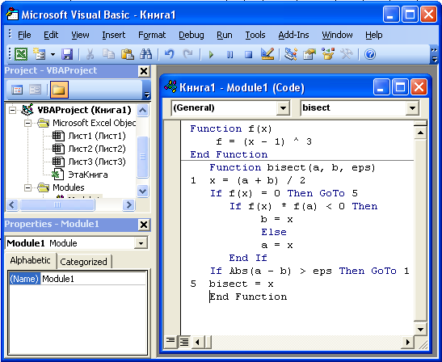Open the View menu

tap(80, 35)
